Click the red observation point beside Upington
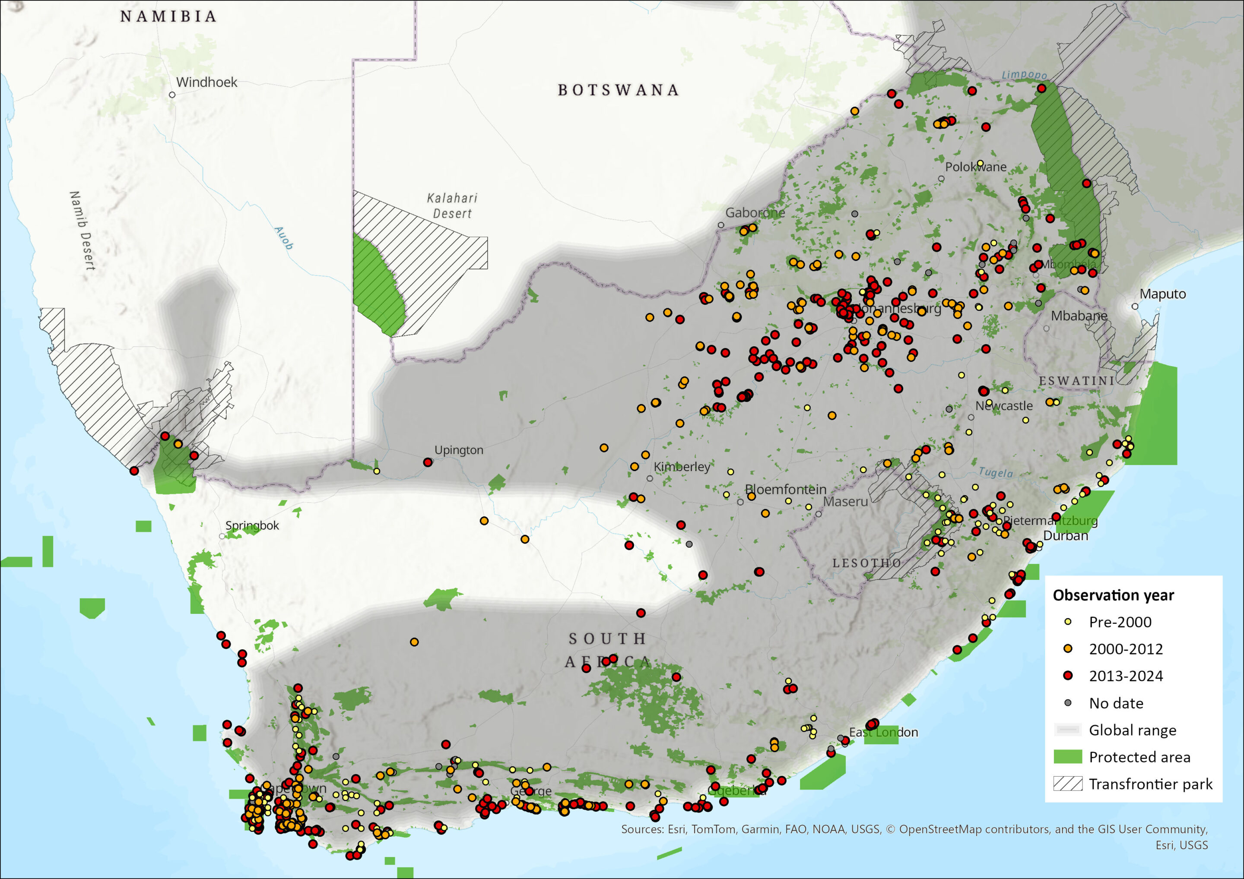The image size is (1244, 879). [x=428, y=462]
